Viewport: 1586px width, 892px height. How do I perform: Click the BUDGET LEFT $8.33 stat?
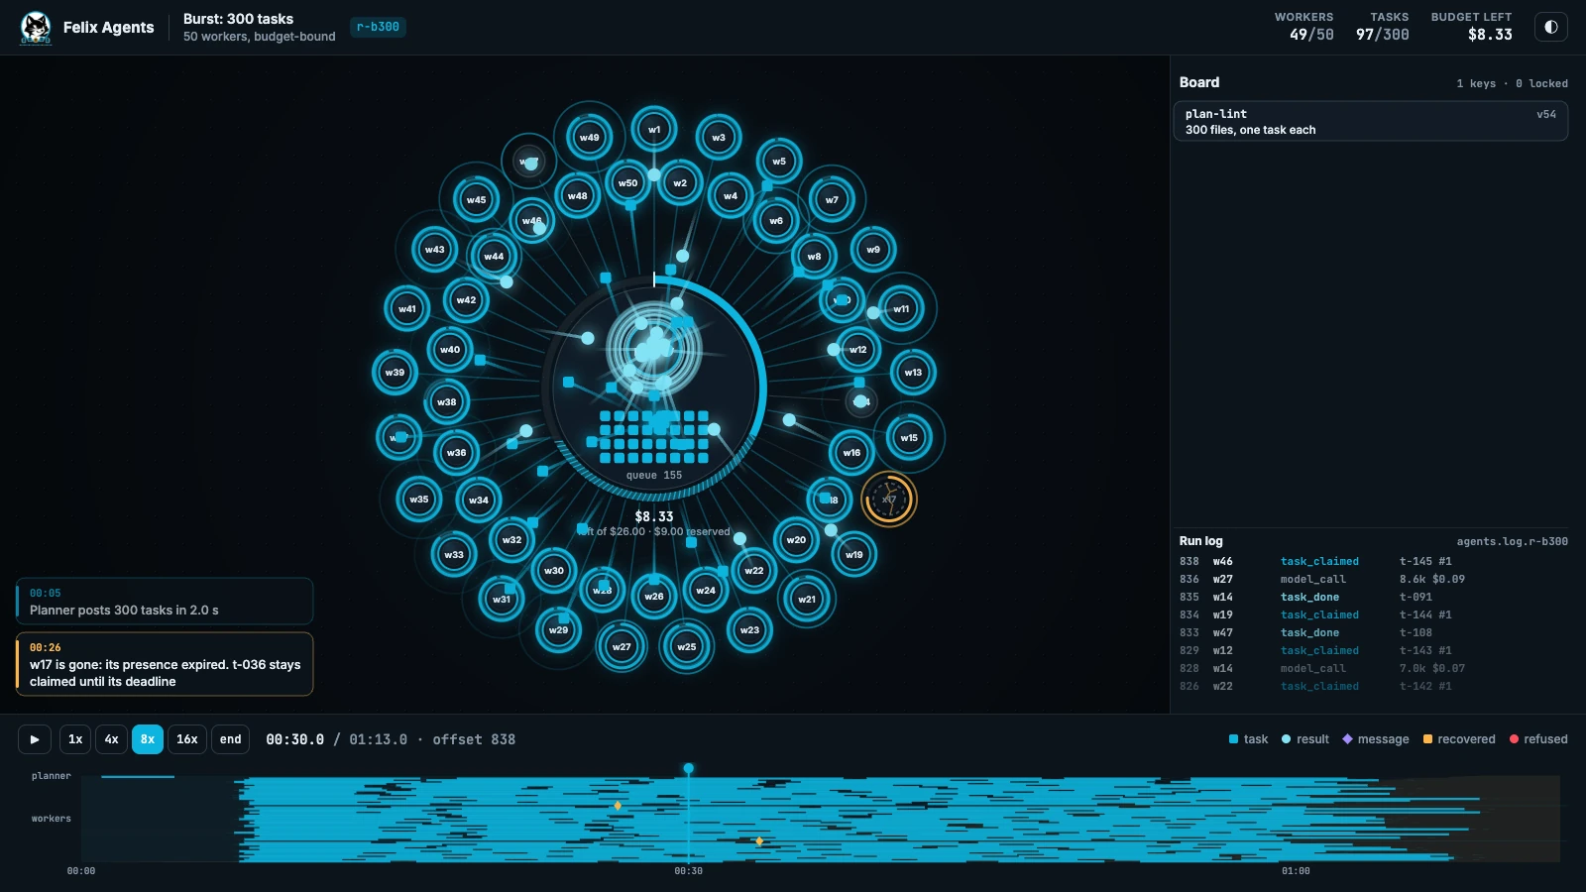1472,27
